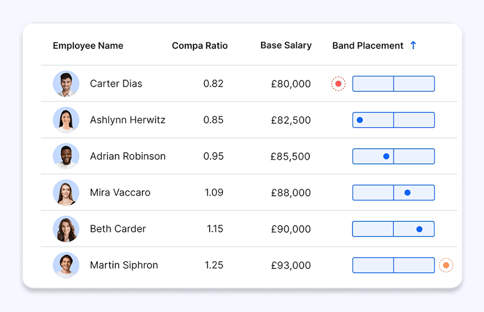Click Beth Carder's avatar image
This screenshot has width=484, height=312.
click(x=66, y=229)
